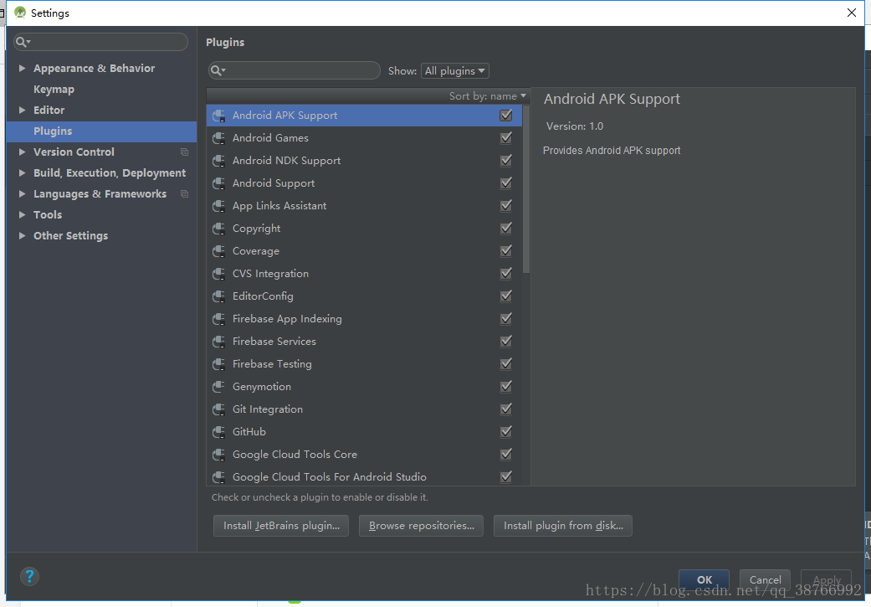The image size is (871, 607).
Task: Click the App Links Assistant plugin icon
Action: point(219,206)
